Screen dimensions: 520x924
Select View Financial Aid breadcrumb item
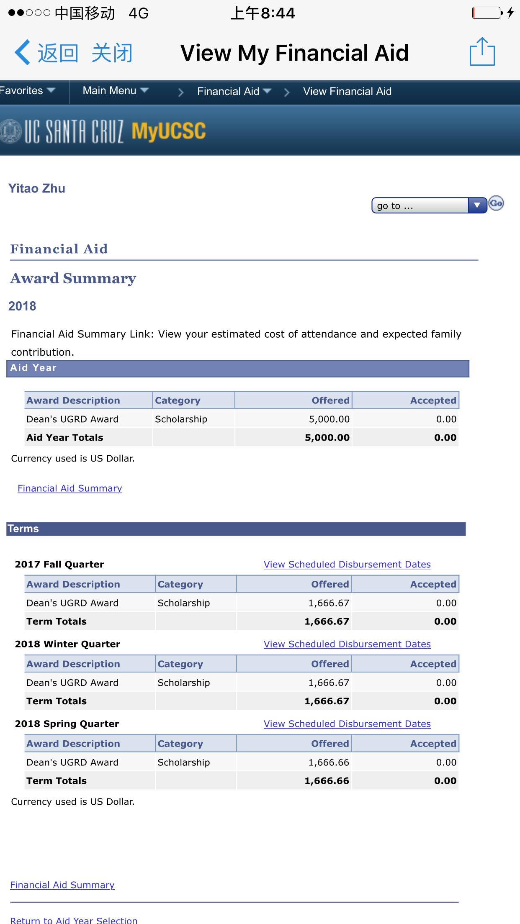pyautogui.click(x=347, y=91)
